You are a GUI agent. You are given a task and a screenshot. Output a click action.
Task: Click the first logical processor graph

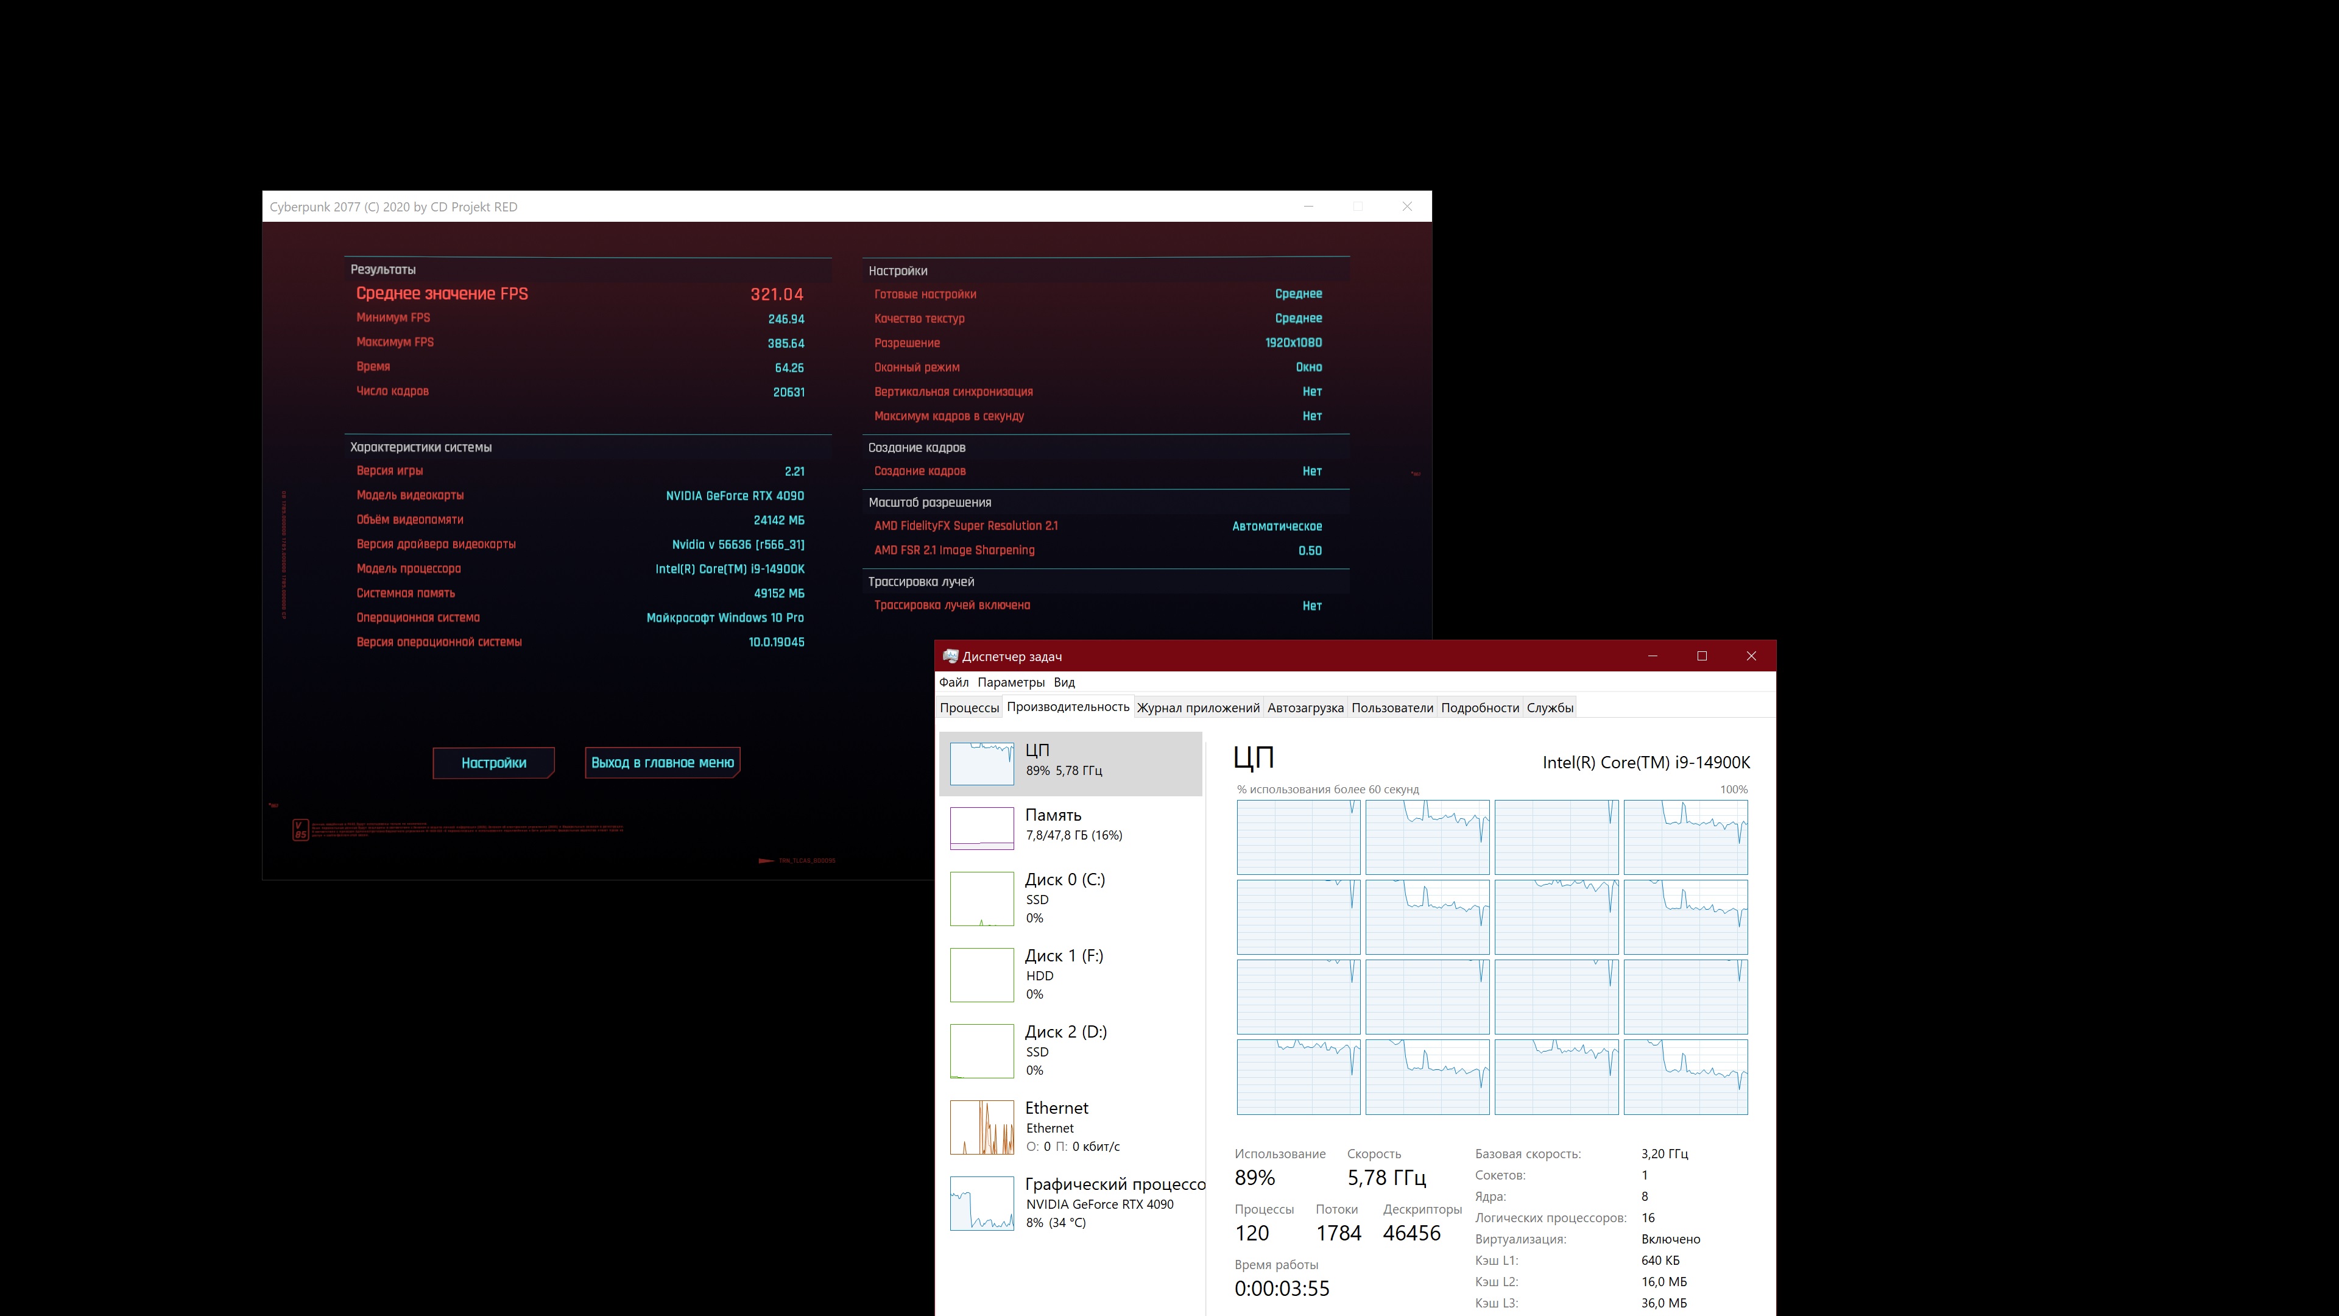(1297, 837)
